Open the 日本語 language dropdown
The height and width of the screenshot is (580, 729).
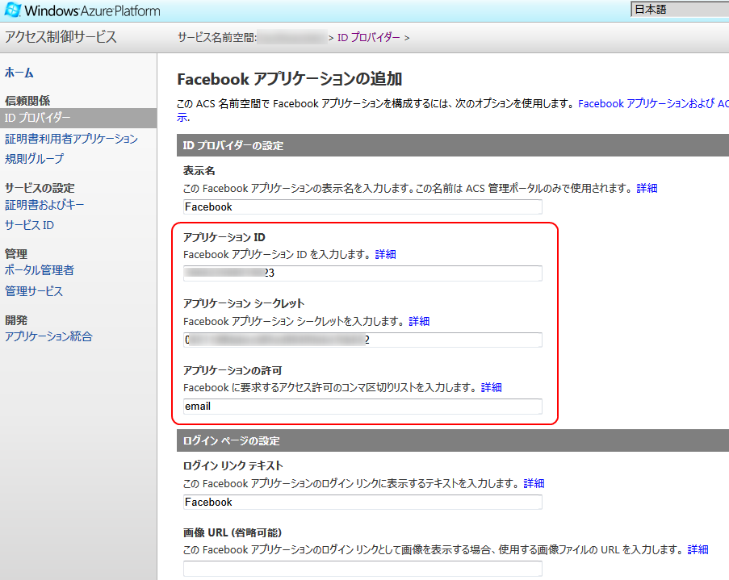pos(680,10)
